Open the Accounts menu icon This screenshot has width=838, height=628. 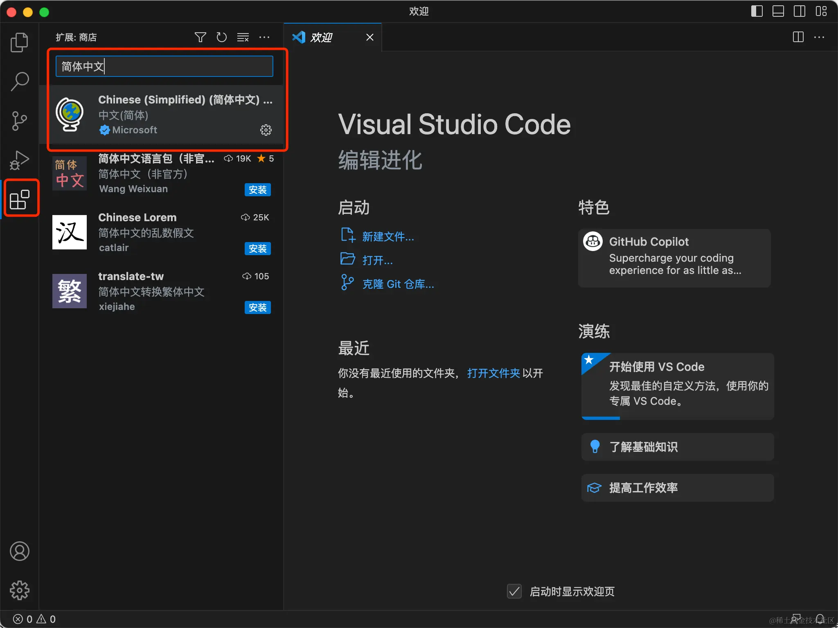pos(19,551)
